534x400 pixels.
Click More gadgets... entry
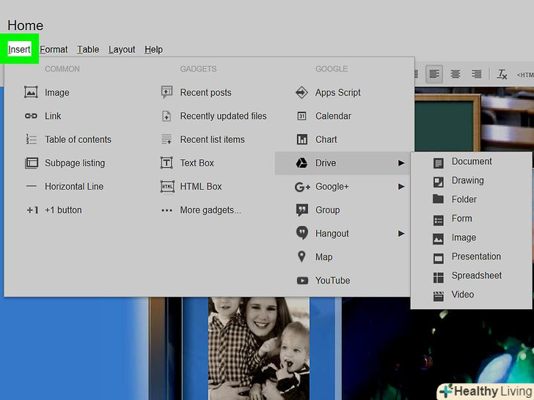210,210
